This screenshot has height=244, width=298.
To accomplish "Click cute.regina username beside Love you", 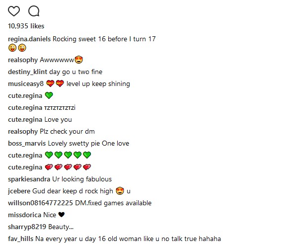I will tap(25, 120).
